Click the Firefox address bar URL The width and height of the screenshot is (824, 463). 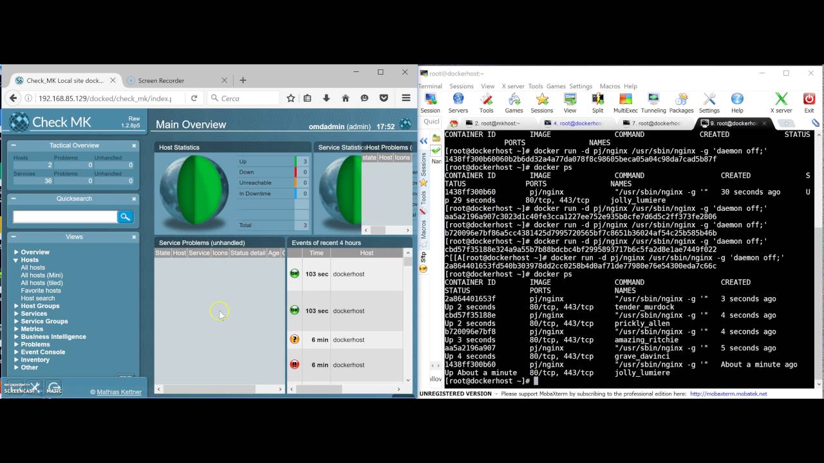[104, 98]
